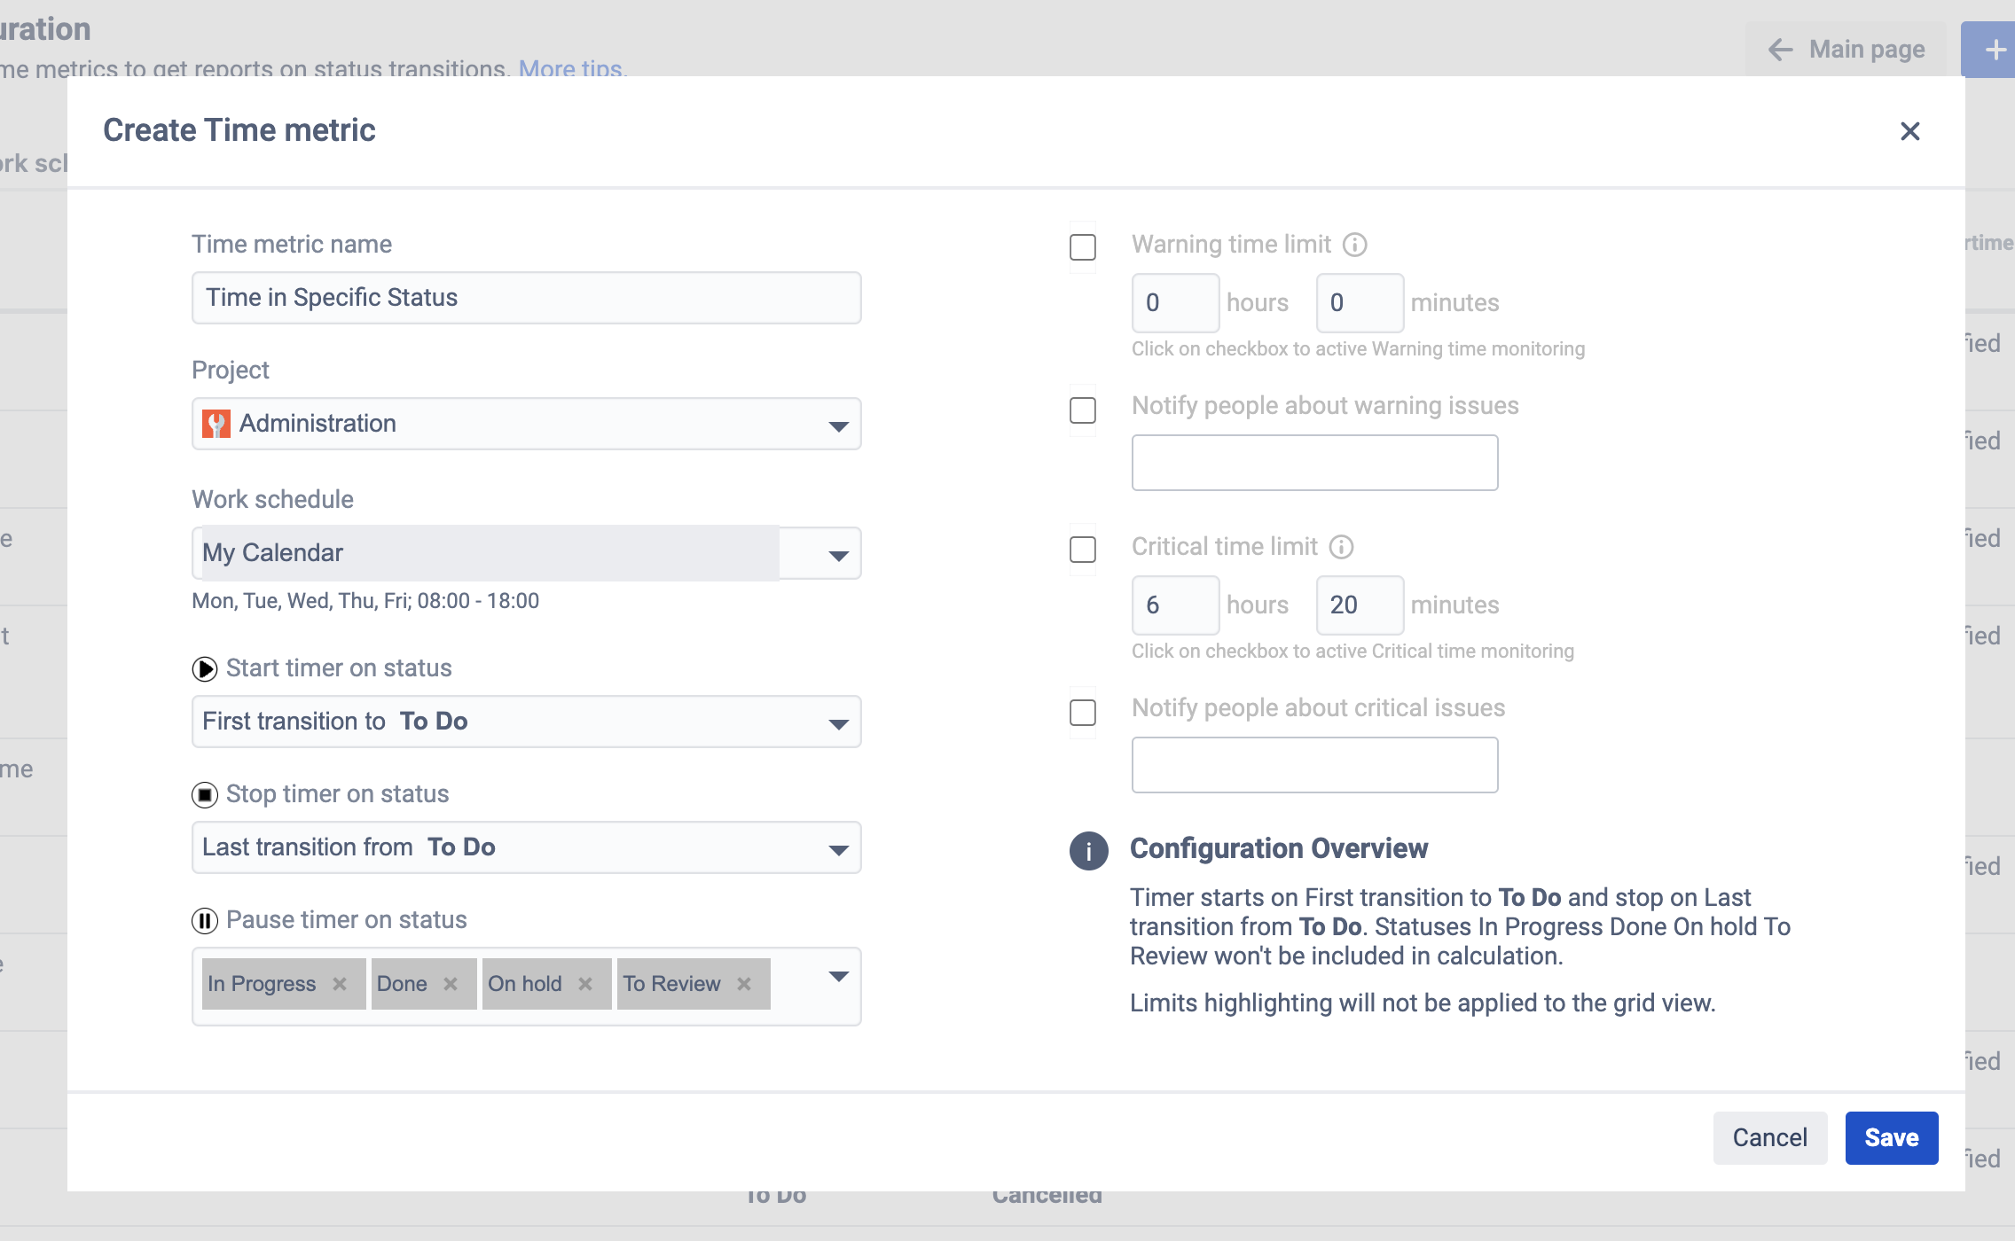This screenshot has height=1241, width=2015.
Task: Click the info icon beside Critical time limit
Action: point(1341,547)
